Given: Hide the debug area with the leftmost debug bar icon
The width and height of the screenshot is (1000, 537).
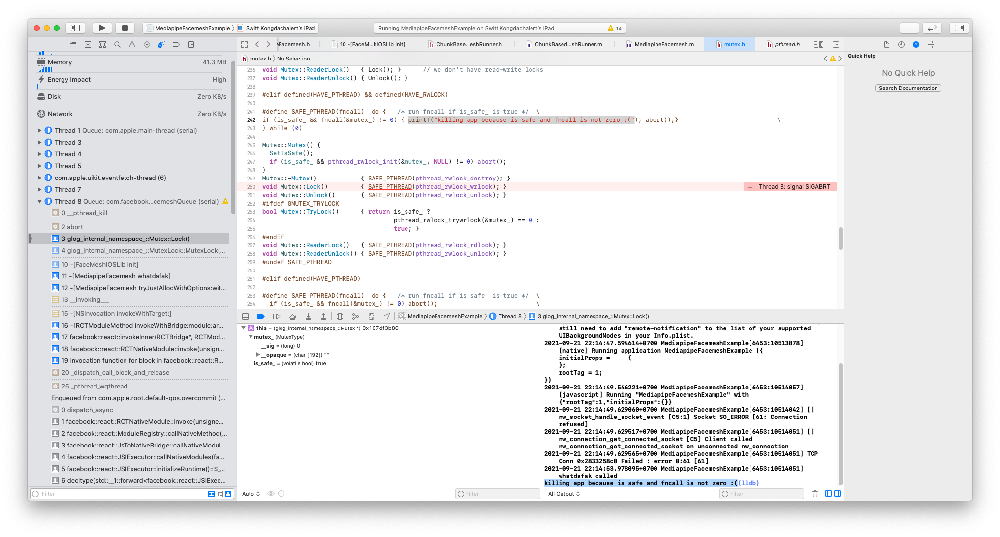Looking at the screenshot, I should pyautogui.click(x=245, y=316).
